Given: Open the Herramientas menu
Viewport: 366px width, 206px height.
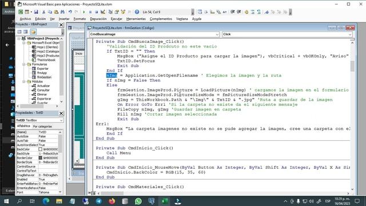Looking at the screenshot, I should (x=136, y=19).
